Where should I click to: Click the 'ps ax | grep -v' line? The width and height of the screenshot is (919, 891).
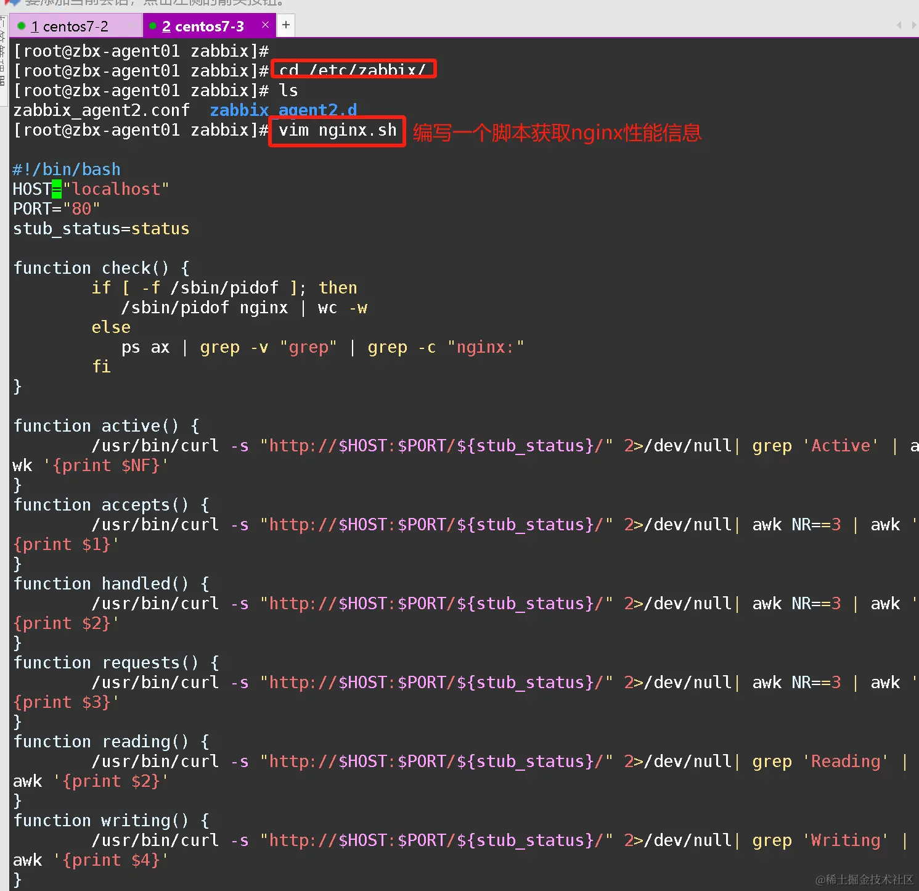[x=322, y=347]
